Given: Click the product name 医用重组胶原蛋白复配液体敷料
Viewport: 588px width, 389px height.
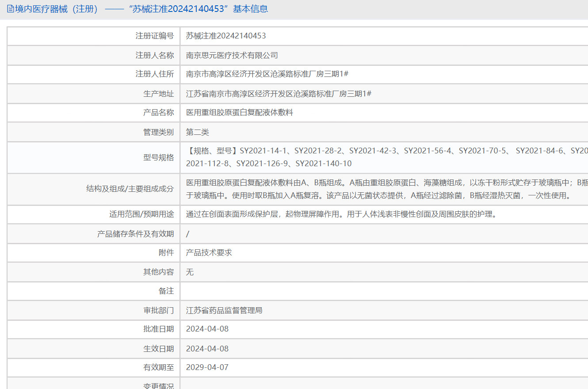Looking at the screenshot, I should [x=240, y=113].
